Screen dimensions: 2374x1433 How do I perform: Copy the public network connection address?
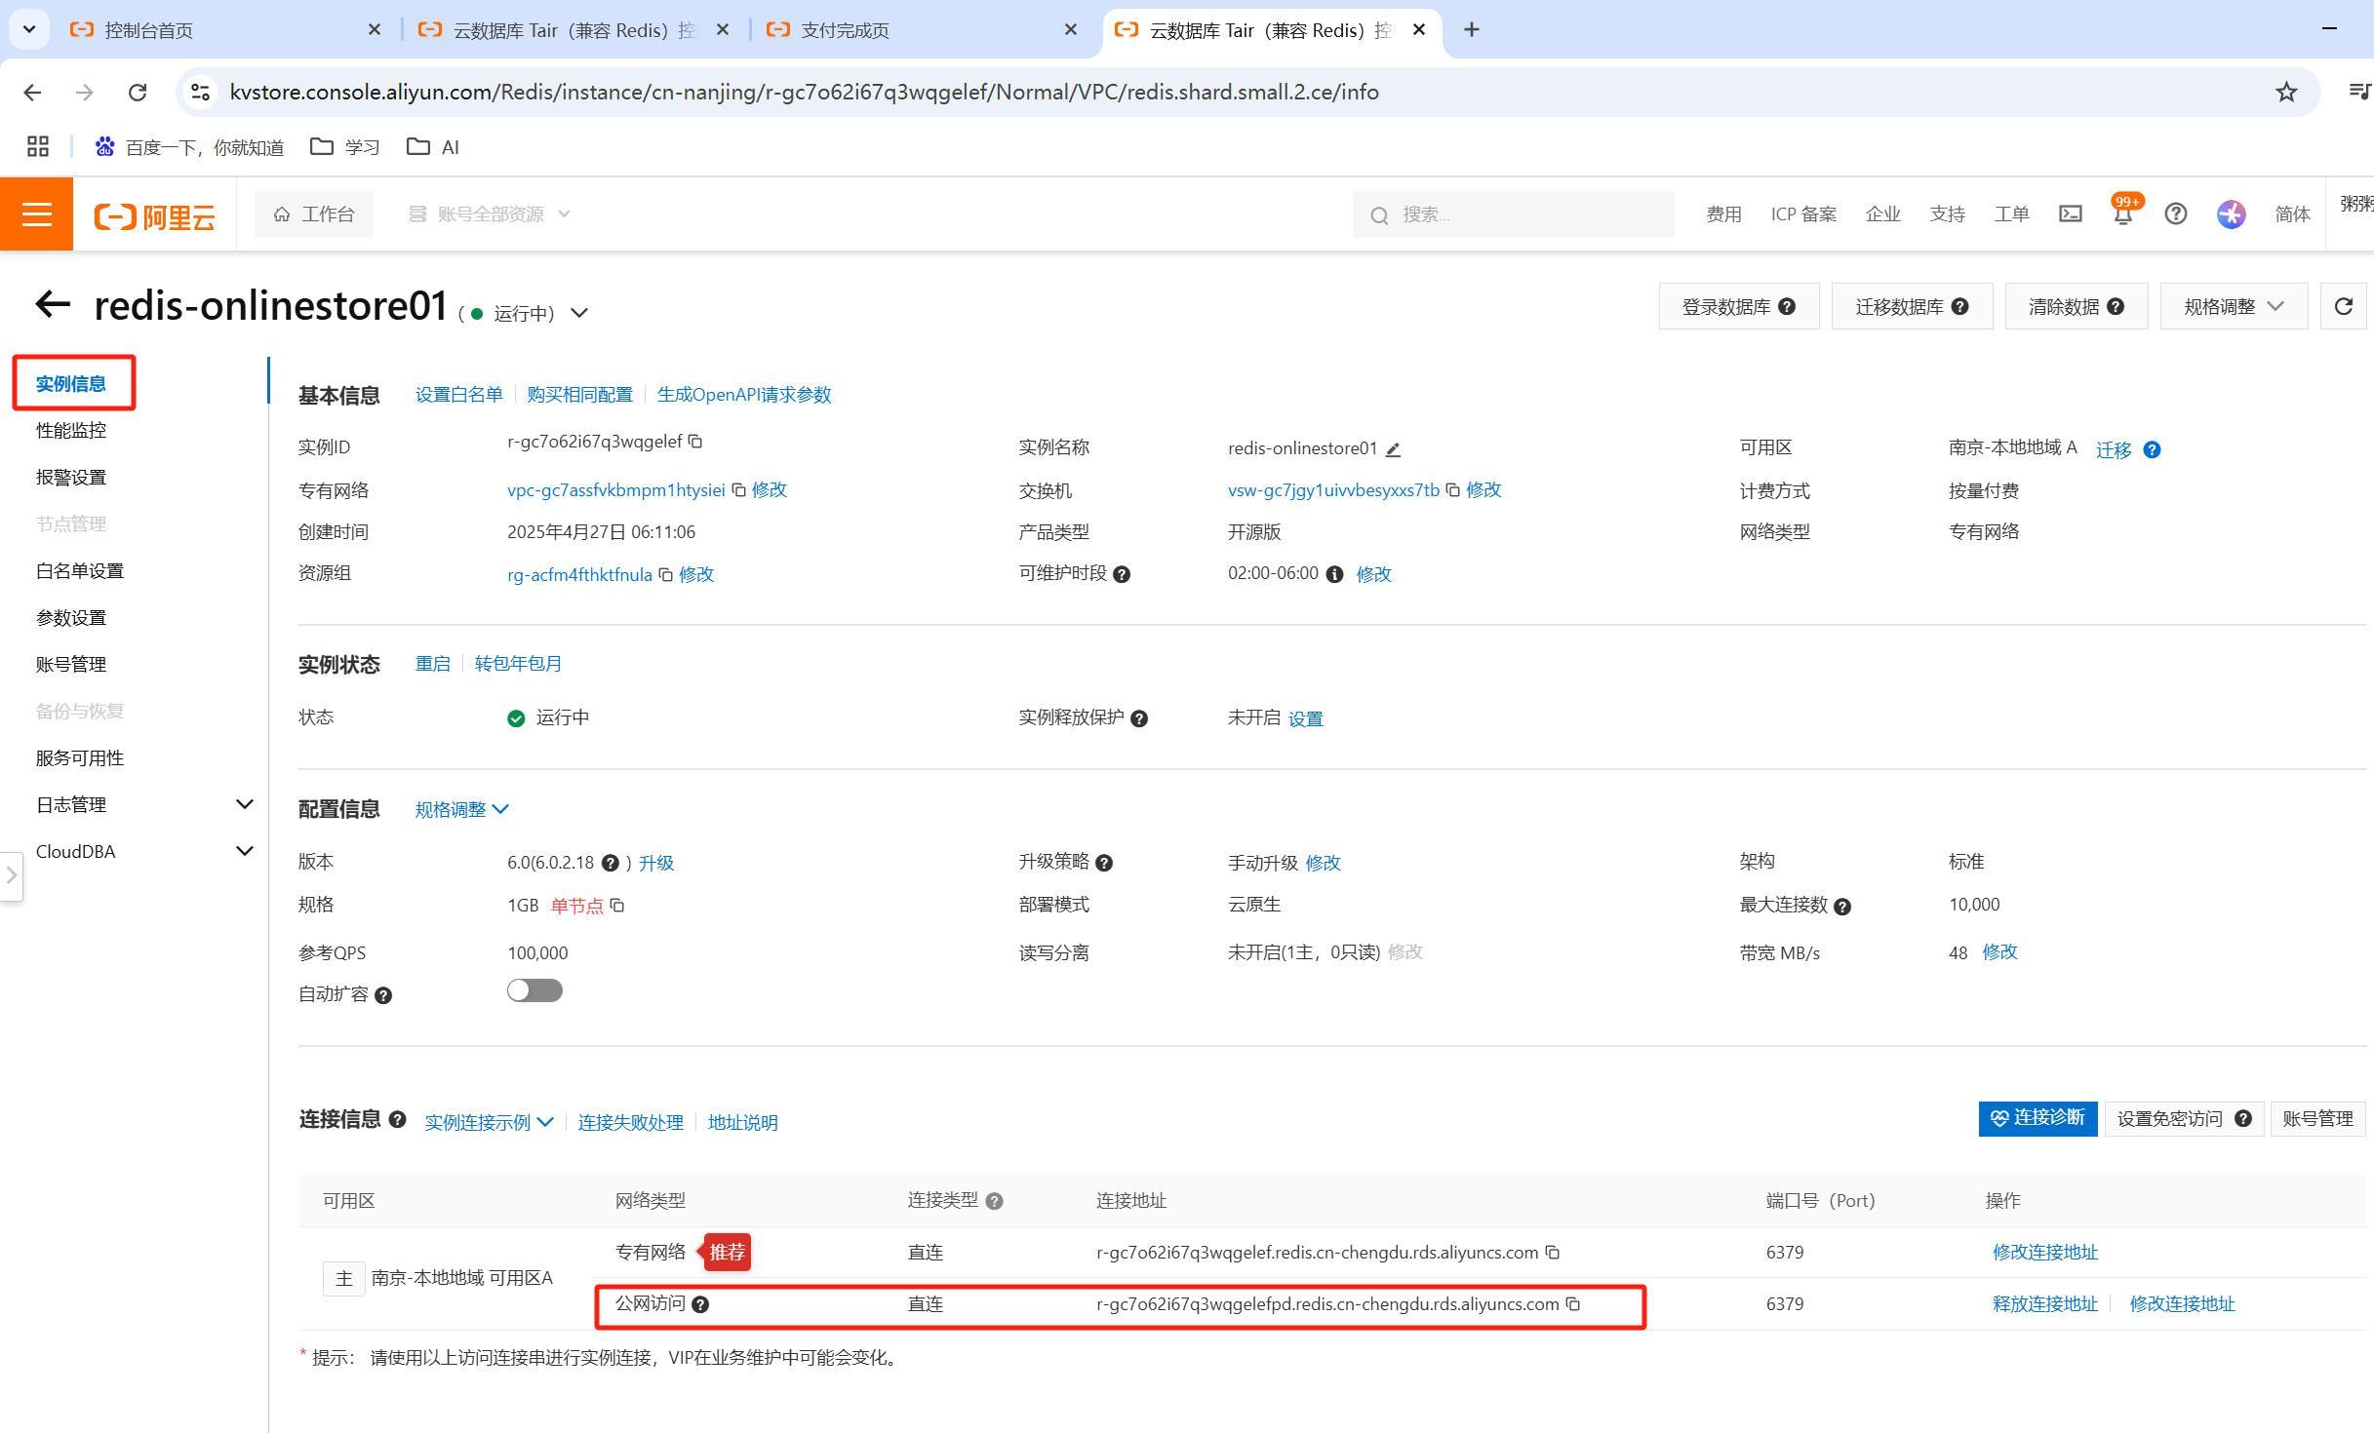(1573, 1304)
